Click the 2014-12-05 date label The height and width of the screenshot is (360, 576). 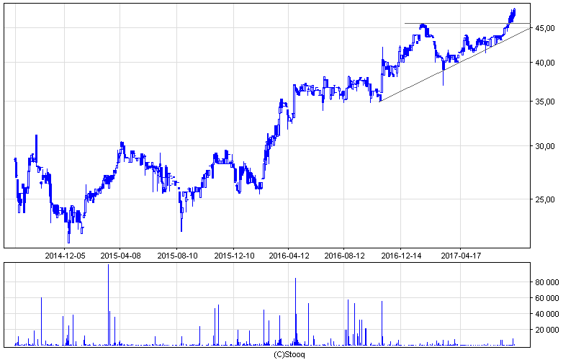pyautogui.click(x=65, y=256)
